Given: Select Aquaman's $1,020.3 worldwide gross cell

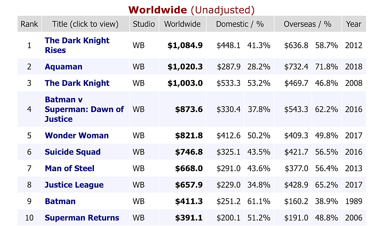Looking at the screenshot, I should coord(185,67).
